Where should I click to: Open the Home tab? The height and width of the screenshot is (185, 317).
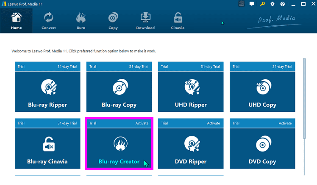pyautogui.click(x=16, y=21)
